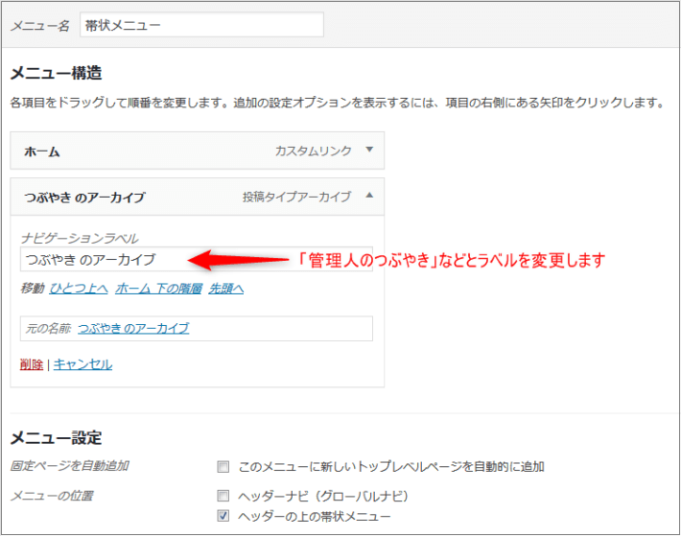Click the メニュー設定 heading
Viewport: 681px width, 536px height.
[56, 438]
